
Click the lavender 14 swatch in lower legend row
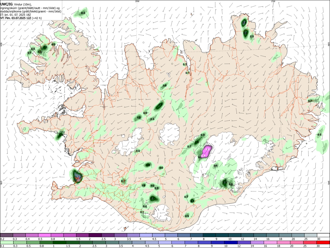257,242
